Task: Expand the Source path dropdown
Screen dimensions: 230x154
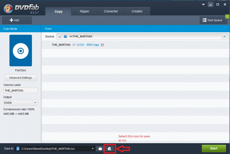Action: click(224, 37)
